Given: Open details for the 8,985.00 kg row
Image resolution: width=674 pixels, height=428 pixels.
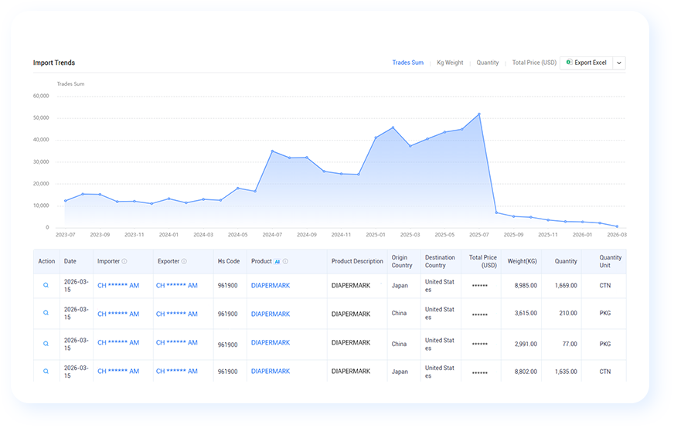Looking at the screenshot, I should 46,285.
